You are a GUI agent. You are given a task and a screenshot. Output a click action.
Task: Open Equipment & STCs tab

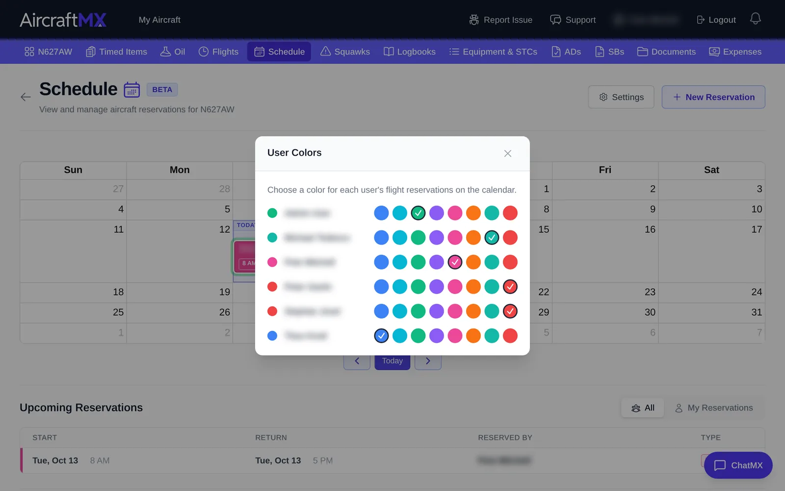click(x=493, y=52)
